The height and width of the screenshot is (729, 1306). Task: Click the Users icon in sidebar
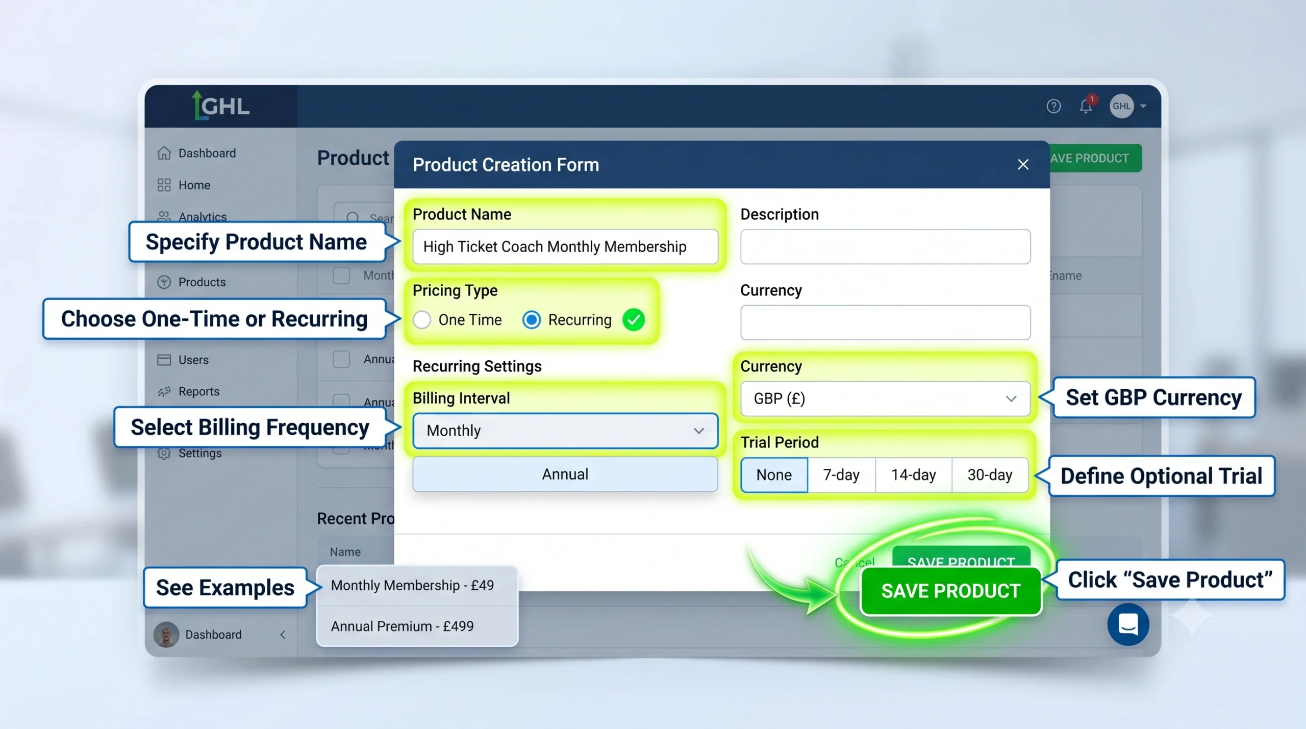coord(164,360)
